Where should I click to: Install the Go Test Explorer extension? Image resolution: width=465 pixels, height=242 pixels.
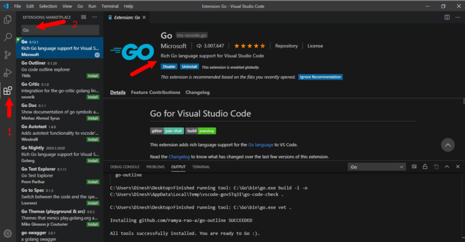click(93, 181)
